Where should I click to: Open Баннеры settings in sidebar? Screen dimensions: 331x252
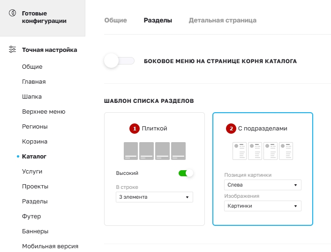[x=35, y=231]
